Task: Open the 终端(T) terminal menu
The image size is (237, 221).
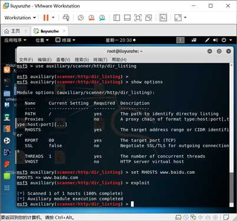Action: pos(100,60)
